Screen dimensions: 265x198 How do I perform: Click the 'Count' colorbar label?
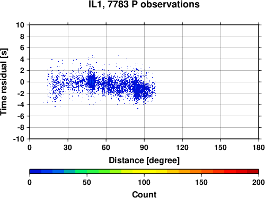[144, 194]
